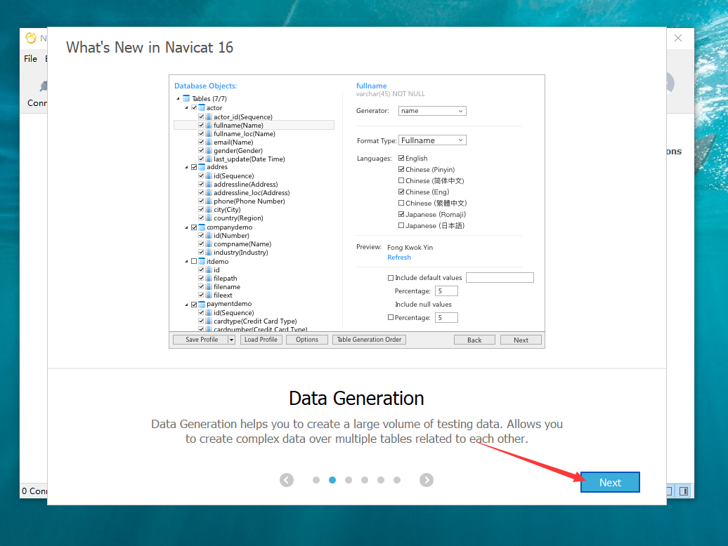This screenshot has height=546, width=728.
Task: Click the Navicat logo in the title bar
Action: [31, 38]
